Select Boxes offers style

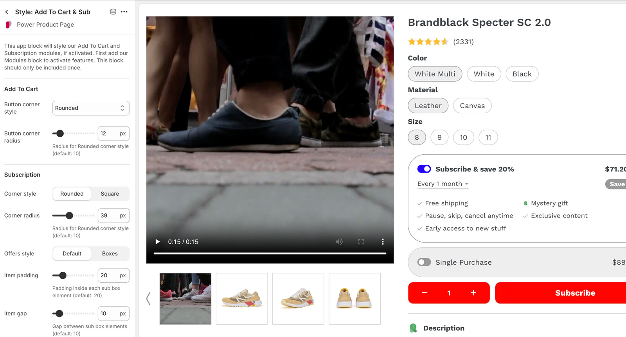click(x=110, y=254)
